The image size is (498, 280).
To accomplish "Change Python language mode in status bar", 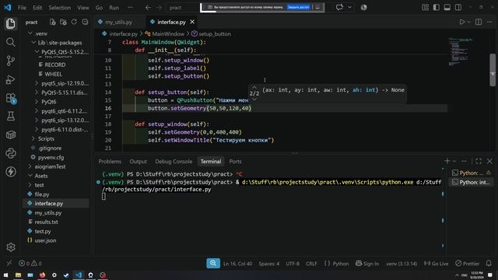I will click(x=341, y=264).
